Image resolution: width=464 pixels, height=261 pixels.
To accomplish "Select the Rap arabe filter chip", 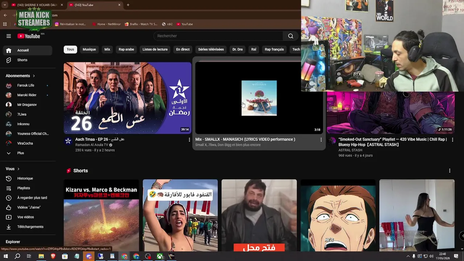I will (126, 49).
